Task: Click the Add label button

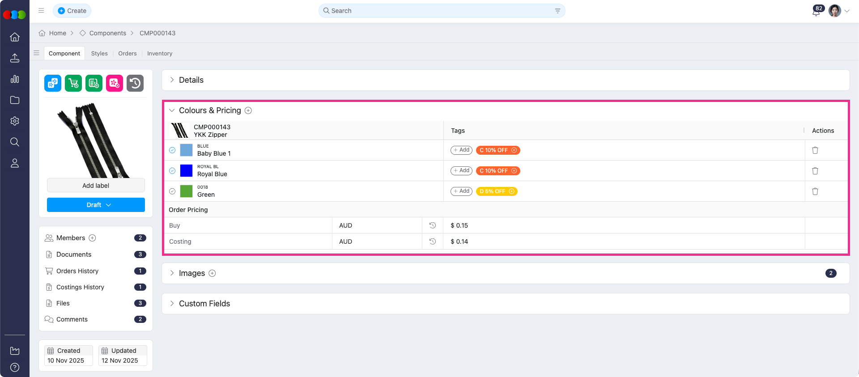Action: [96, 186]
